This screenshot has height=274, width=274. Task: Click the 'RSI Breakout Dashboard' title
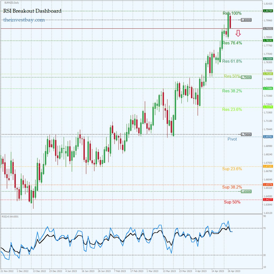(x=32, y=11)
